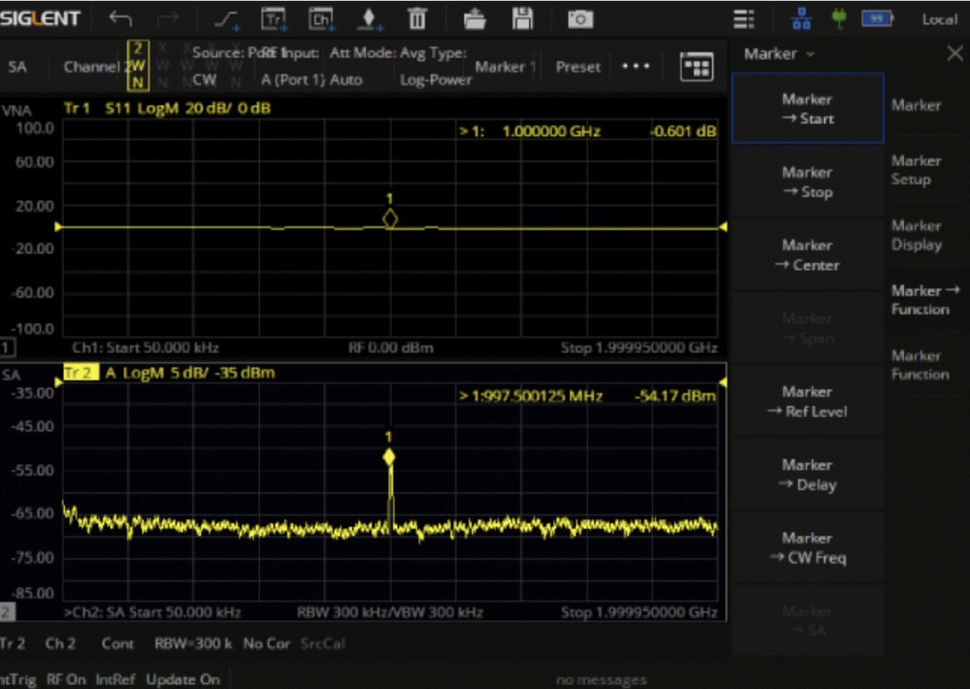Viewport: 970px width, 689px height.
Task: Click the 1.000000 GHz marker readout
Action: click(551, 131)
